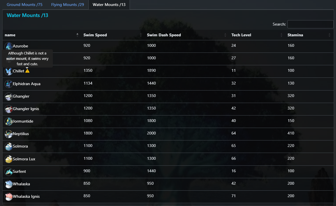Click the Azurobe pal icon
The width and height of the screenshot is (336, 206).
[9, 46]
